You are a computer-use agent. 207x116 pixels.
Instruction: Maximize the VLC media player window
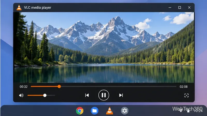click(x=180, y=8)
